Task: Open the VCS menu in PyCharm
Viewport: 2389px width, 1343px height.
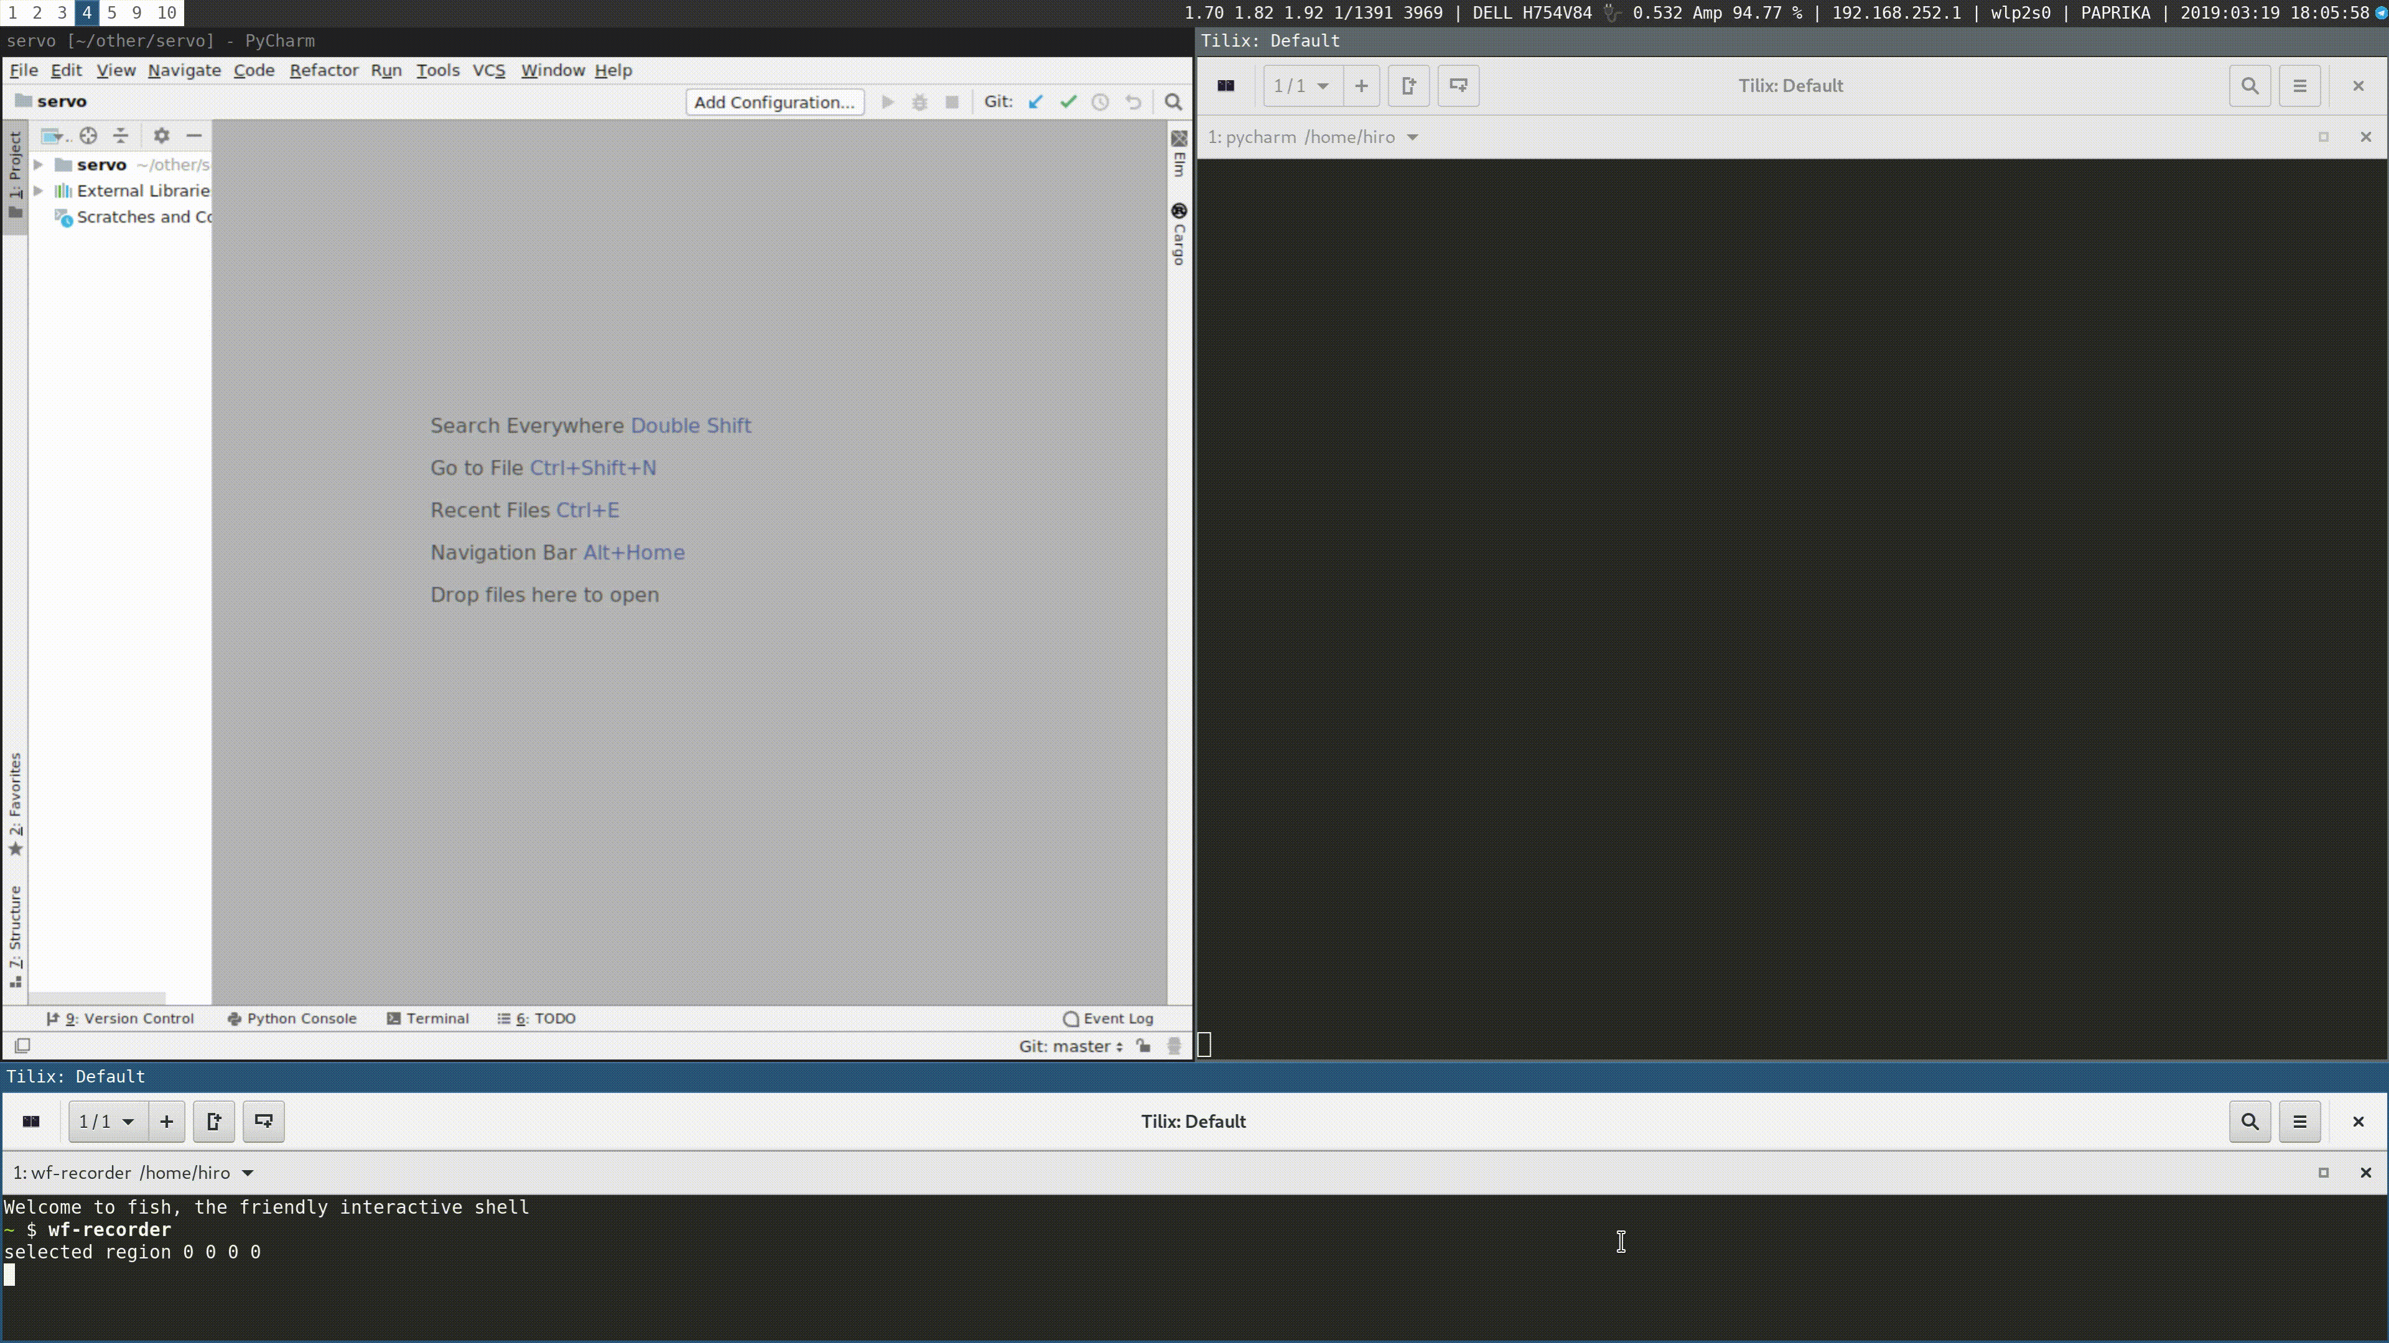Action: point(489,70)
